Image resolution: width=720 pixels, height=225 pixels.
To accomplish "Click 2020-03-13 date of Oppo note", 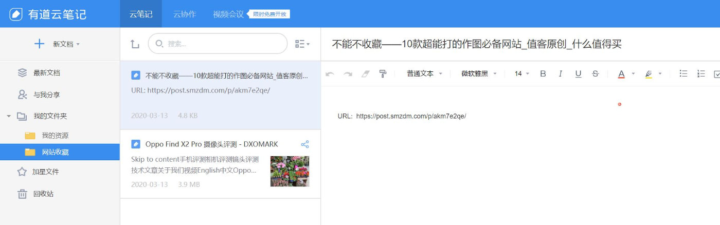I will pos(150,184).
